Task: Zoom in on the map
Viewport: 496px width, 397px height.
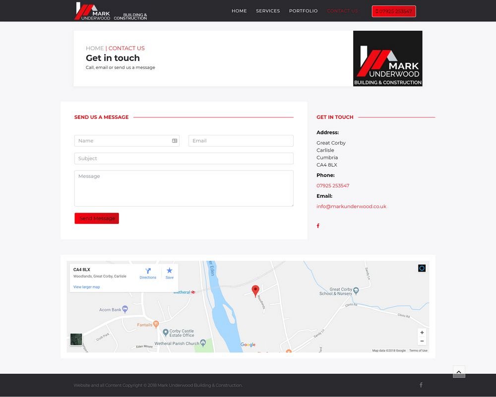Action: coord(422,333)
